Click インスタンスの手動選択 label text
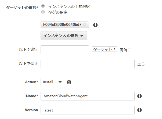The image size is (162, 119). (69, 6)
